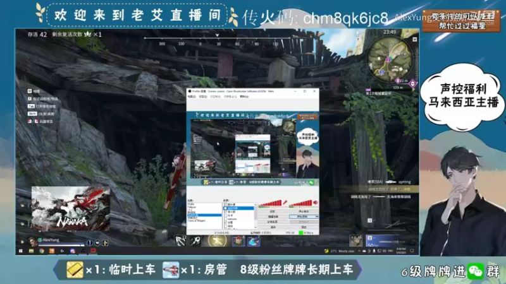Click the circular minimap
Viewport: 506px width, 284px height.
coord(390,59)
